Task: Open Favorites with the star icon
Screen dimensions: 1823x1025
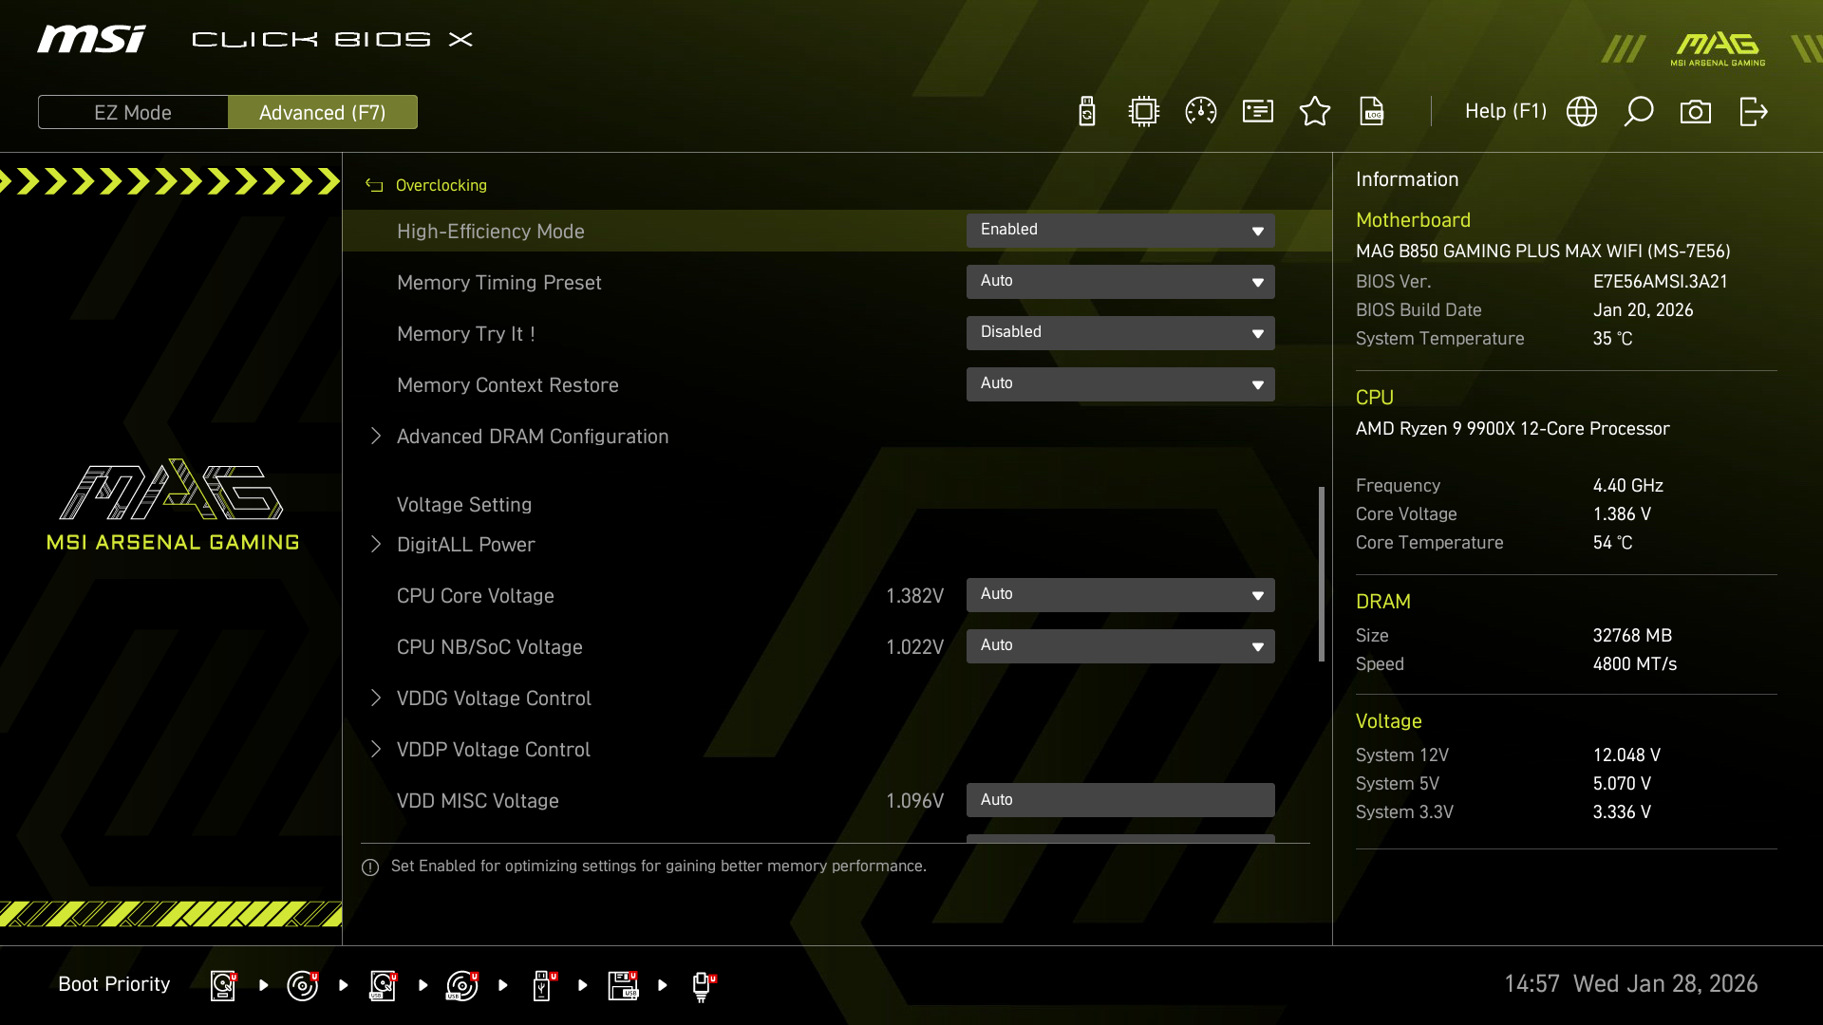Action: click(1315, 112)
